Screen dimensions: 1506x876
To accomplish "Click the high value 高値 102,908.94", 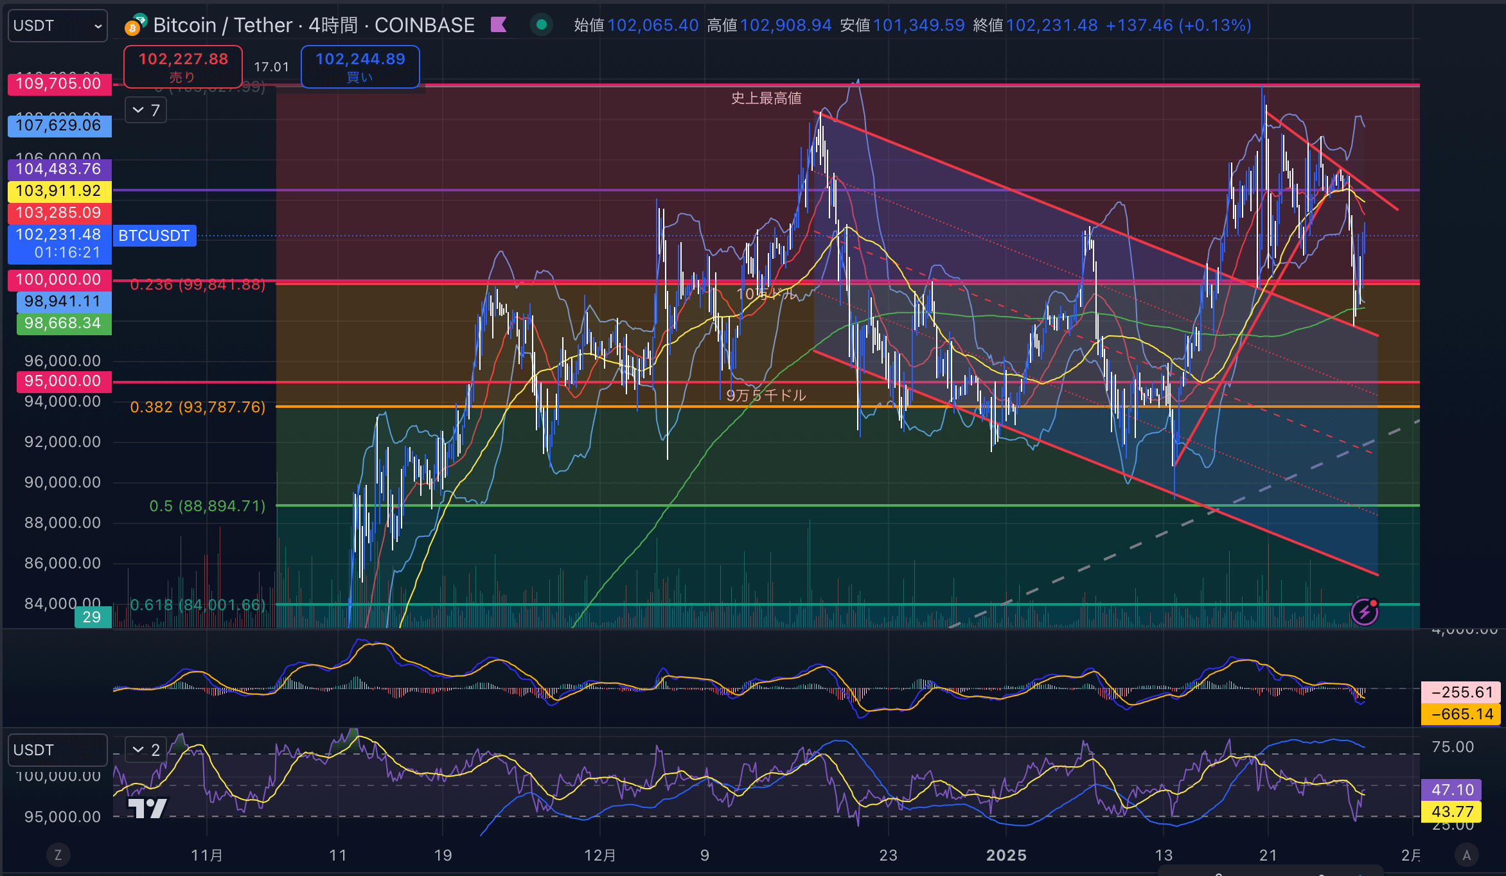I will 769,25.
